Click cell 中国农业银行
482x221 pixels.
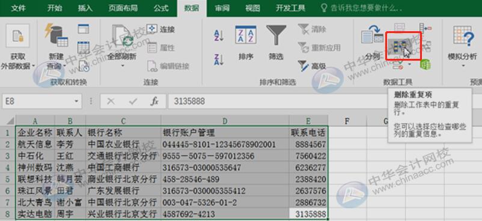coord(123,144)
